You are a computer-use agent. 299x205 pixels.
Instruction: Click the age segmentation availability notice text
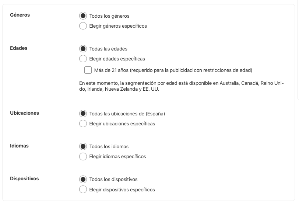181,86
